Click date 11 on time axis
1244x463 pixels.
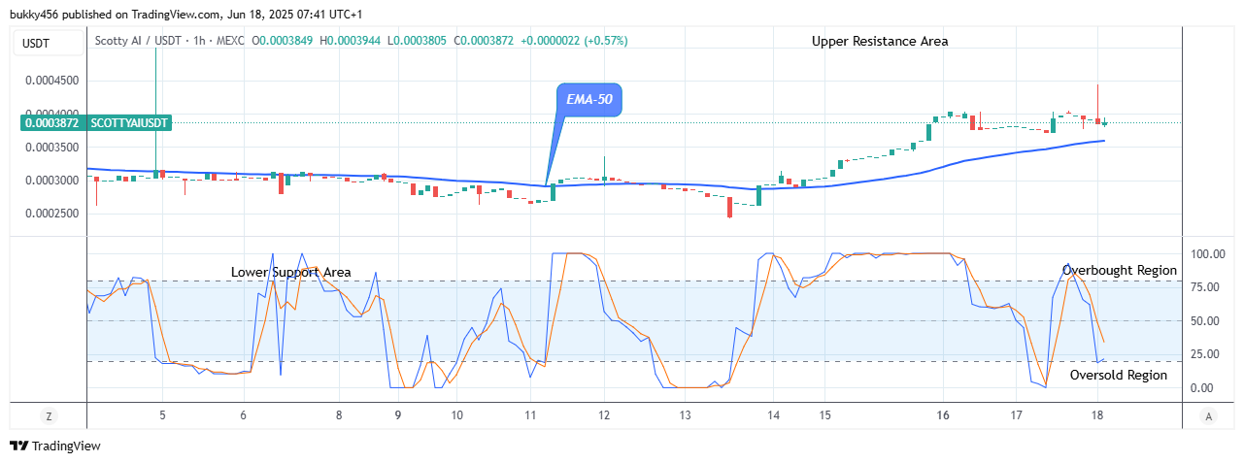531,415
